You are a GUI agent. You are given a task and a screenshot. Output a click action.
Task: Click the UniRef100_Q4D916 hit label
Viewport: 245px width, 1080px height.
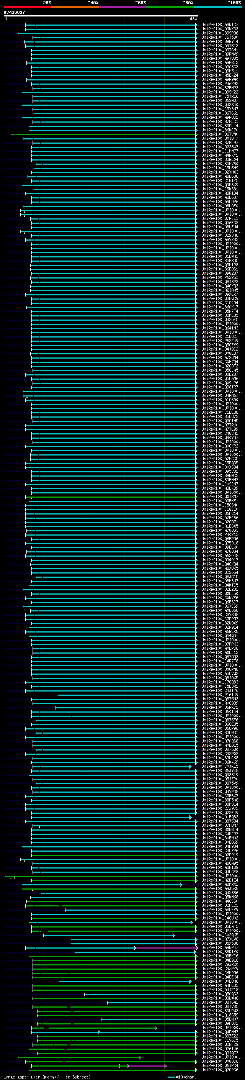[x=219, y=960]
